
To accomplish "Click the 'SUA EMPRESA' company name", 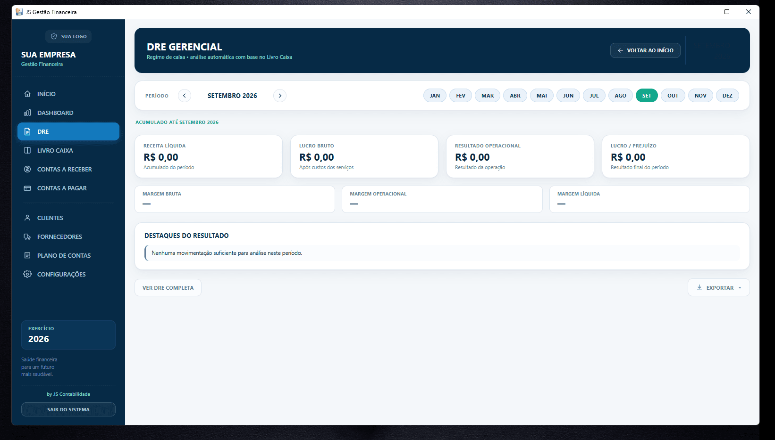I will point(49,55).
